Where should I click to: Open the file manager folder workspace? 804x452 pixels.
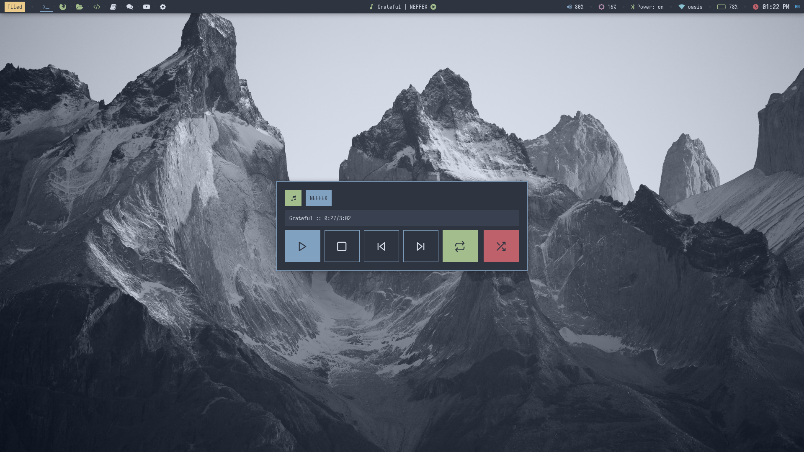(x=80, y=7)
